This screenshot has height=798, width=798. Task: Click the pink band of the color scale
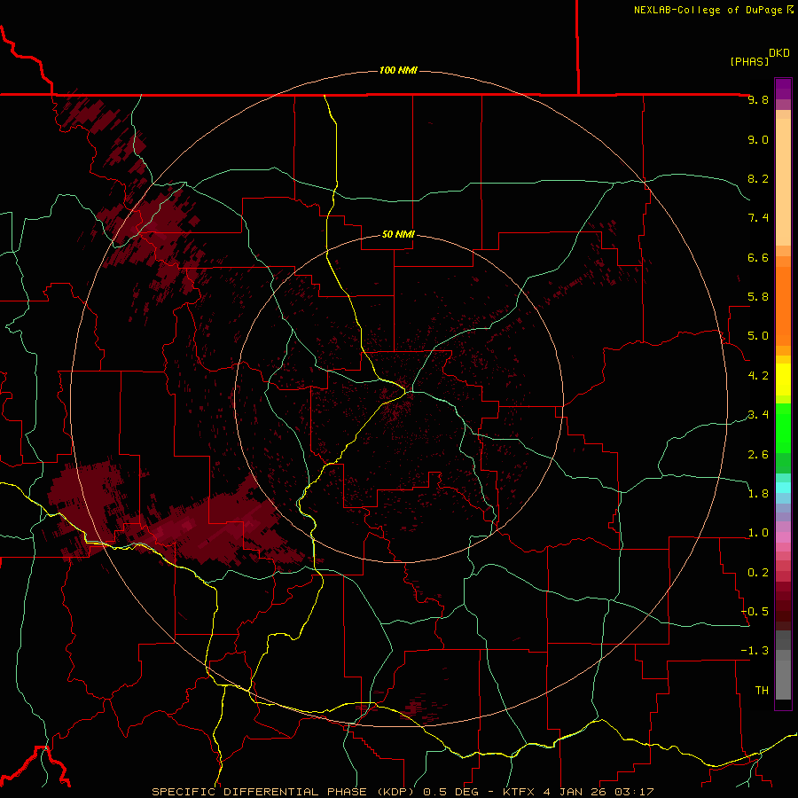coord(783,537)
